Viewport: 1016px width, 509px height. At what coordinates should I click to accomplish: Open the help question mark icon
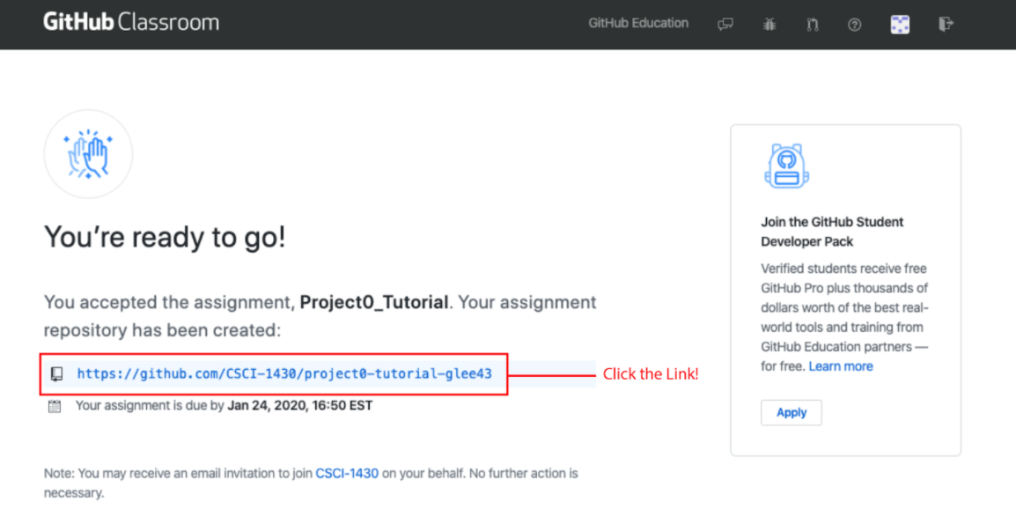tap(855, 25)
